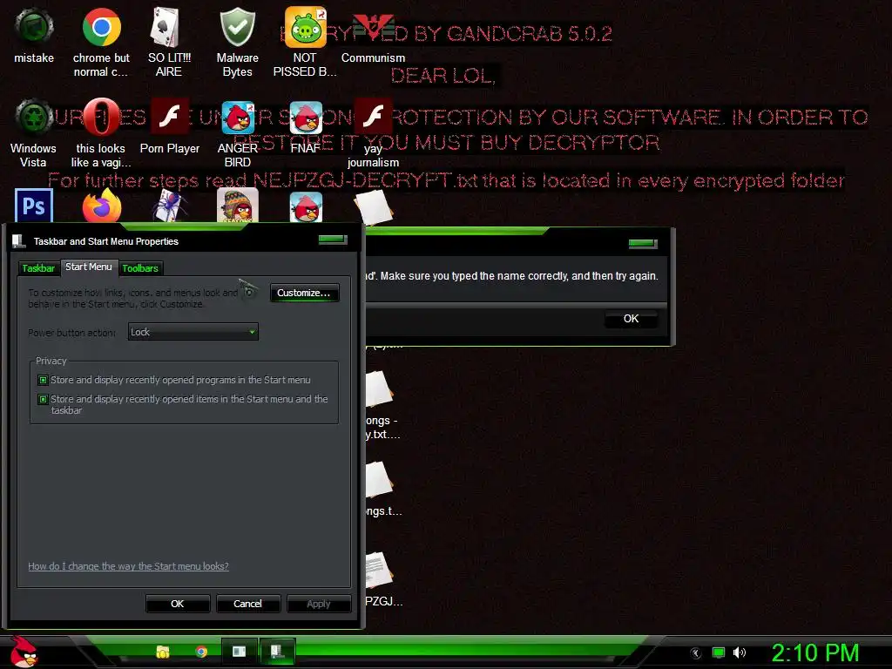Screen dimensions: 892x669
Task: Select the Angry Birds Seasons desktop icon
Action: pos(237,206)
